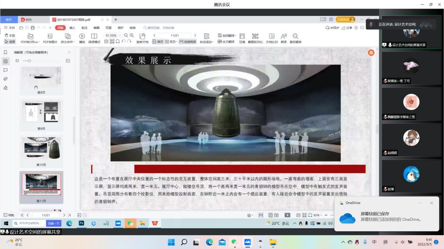The image size is (444, 249).
Task: Adjust the thumbnail size slider in sidebar
Action: (29, 61)
